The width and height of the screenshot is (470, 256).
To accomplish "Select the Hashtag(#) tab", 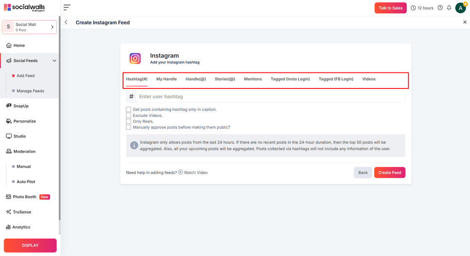I will (x=137, y=79).
